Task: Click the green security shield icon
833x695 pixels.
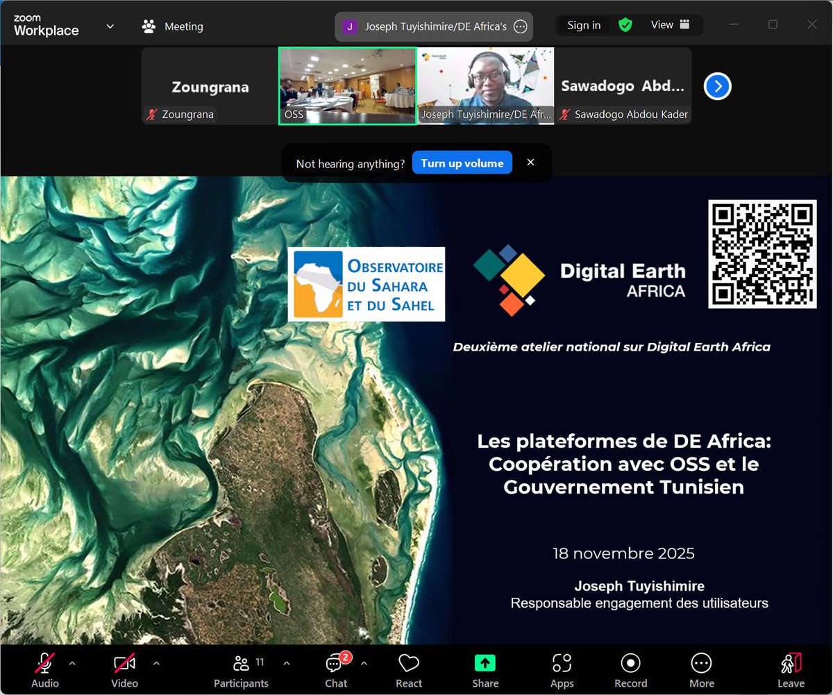Action: tap(625, 25)
